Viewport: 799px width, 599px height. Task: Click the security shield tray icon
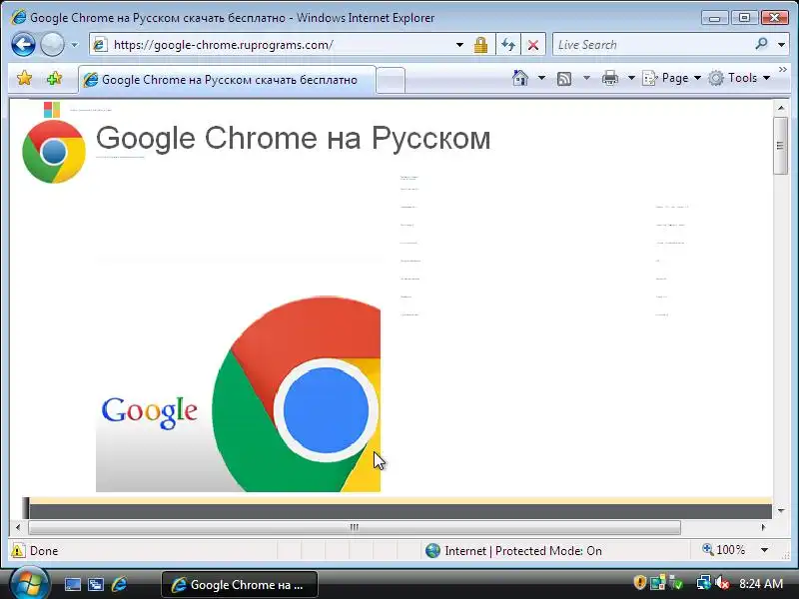(x=640, y=582)
